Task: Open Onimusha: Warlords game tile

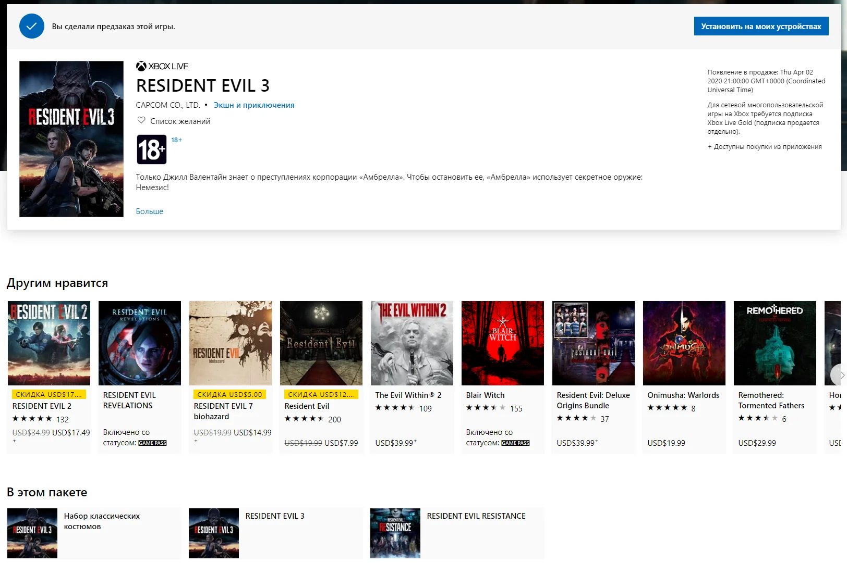Action: tap(684, 377)
